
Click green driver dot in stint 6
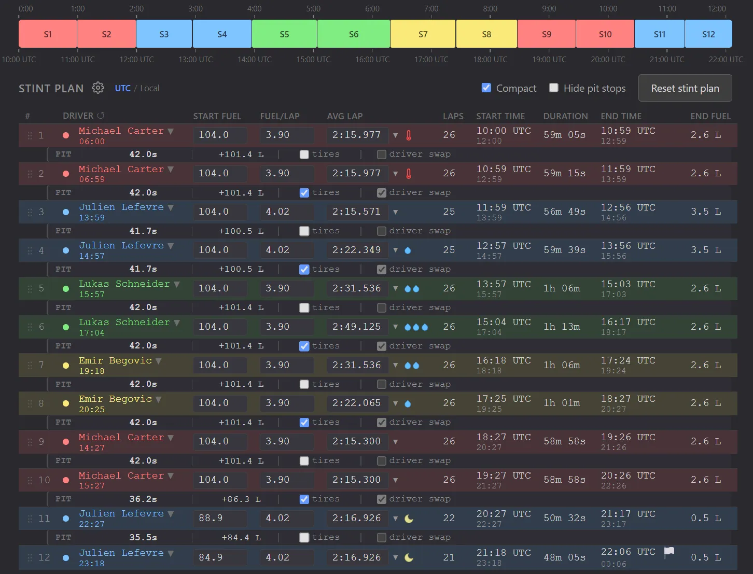(66, 327)
